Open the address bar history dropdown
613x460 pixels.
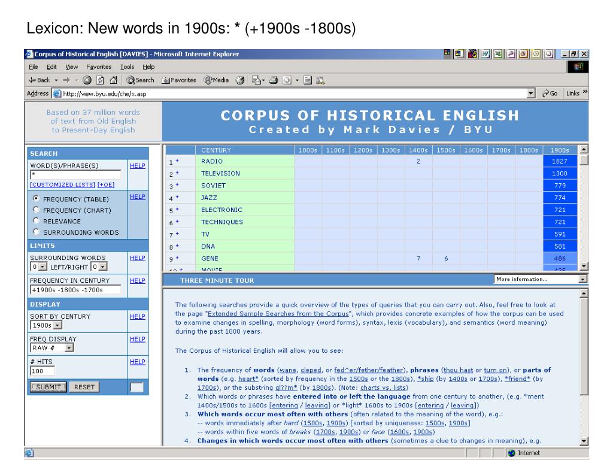[x=530, y=93]
